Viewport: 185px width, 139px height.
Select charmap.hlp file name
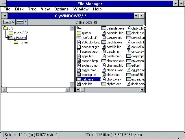pos(115,65)
